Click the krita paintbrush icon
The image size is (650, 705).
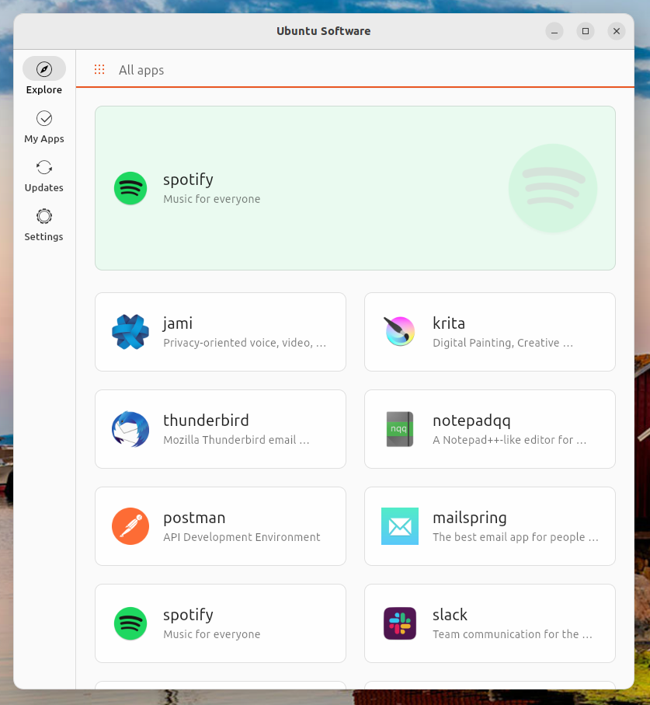coord(399,331)
